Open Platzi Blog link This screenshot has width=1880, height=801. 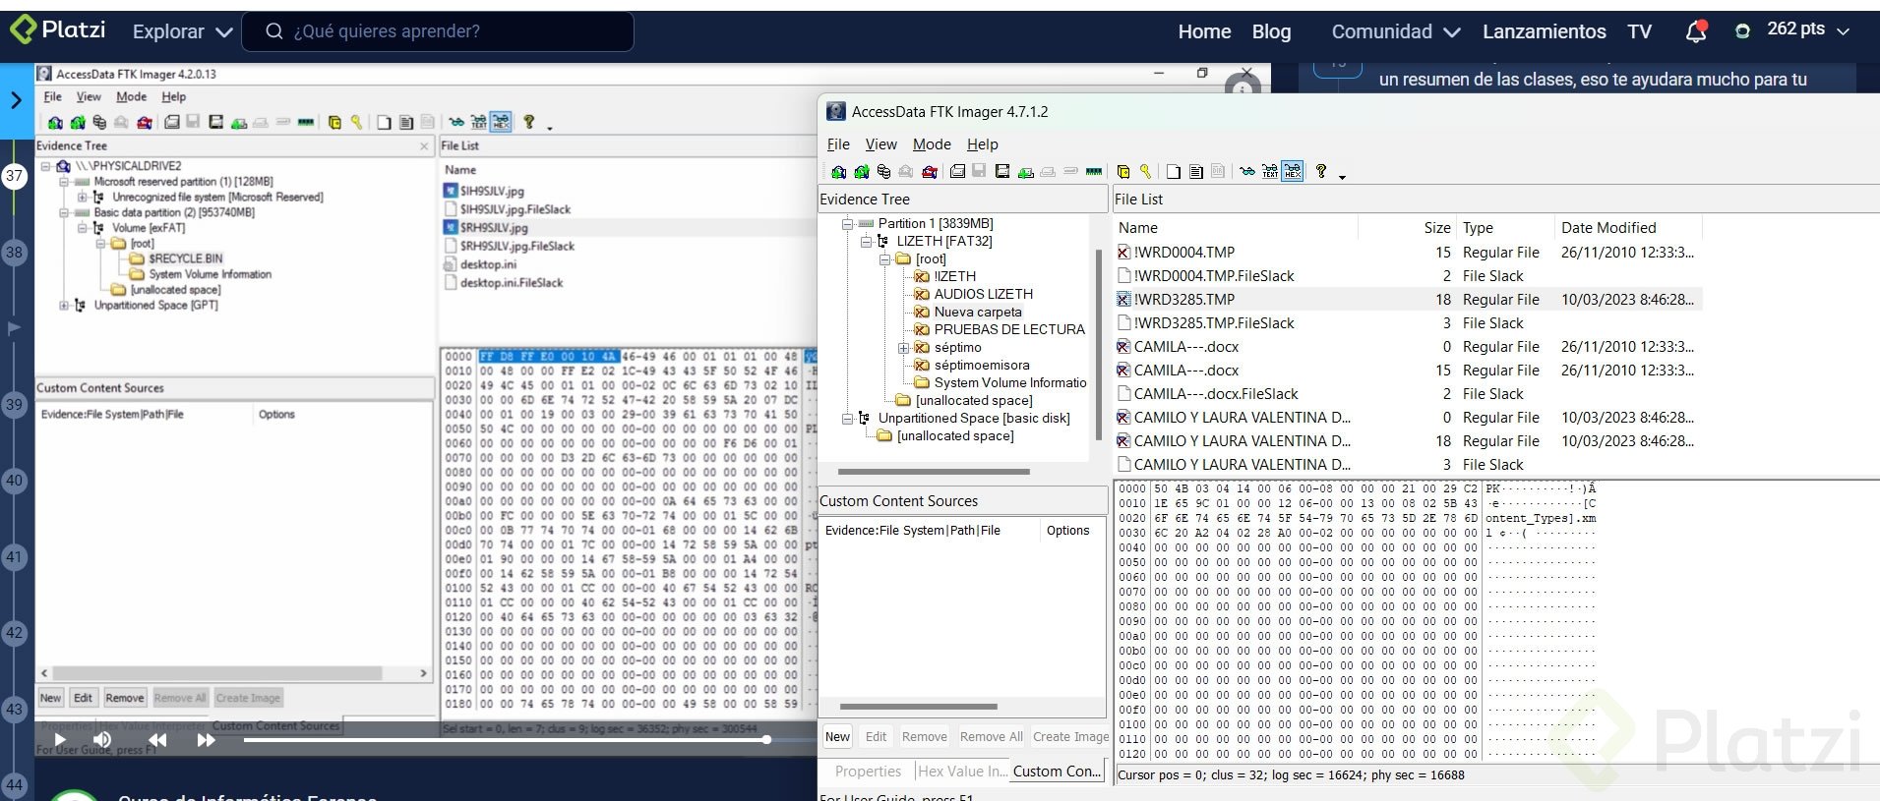(x=1271, y=31)
